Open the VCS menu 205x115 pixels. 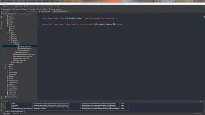pyautogui.click(x=63, y=1)
